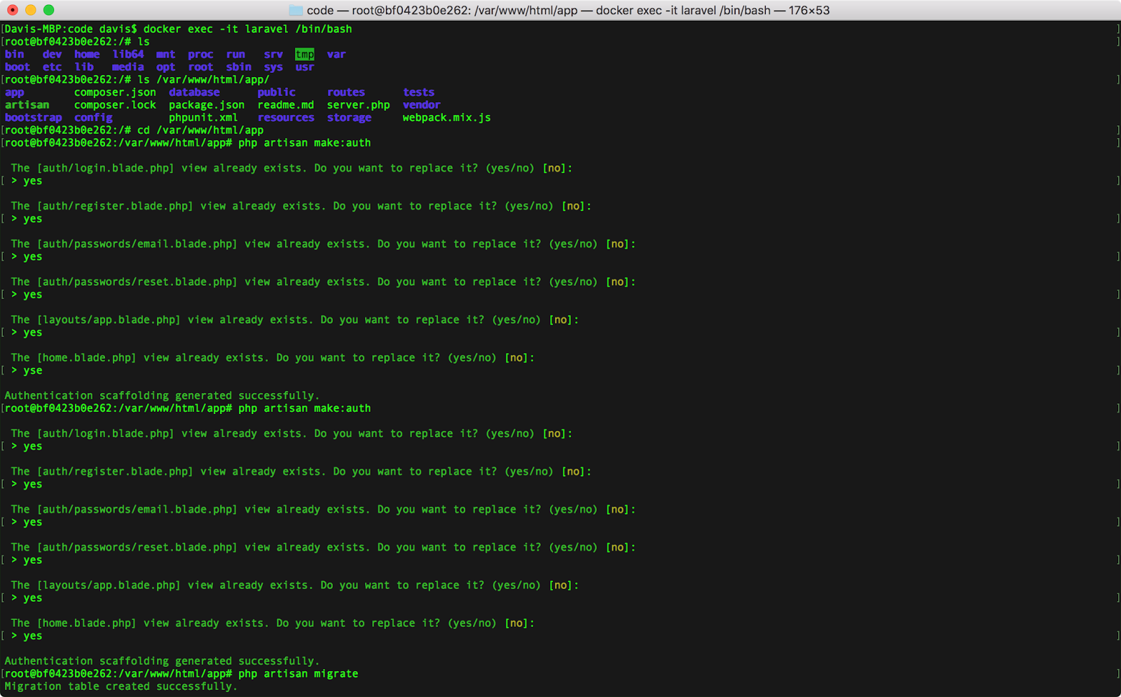Click the green zoom button in the title bar

tap(48, 10)
